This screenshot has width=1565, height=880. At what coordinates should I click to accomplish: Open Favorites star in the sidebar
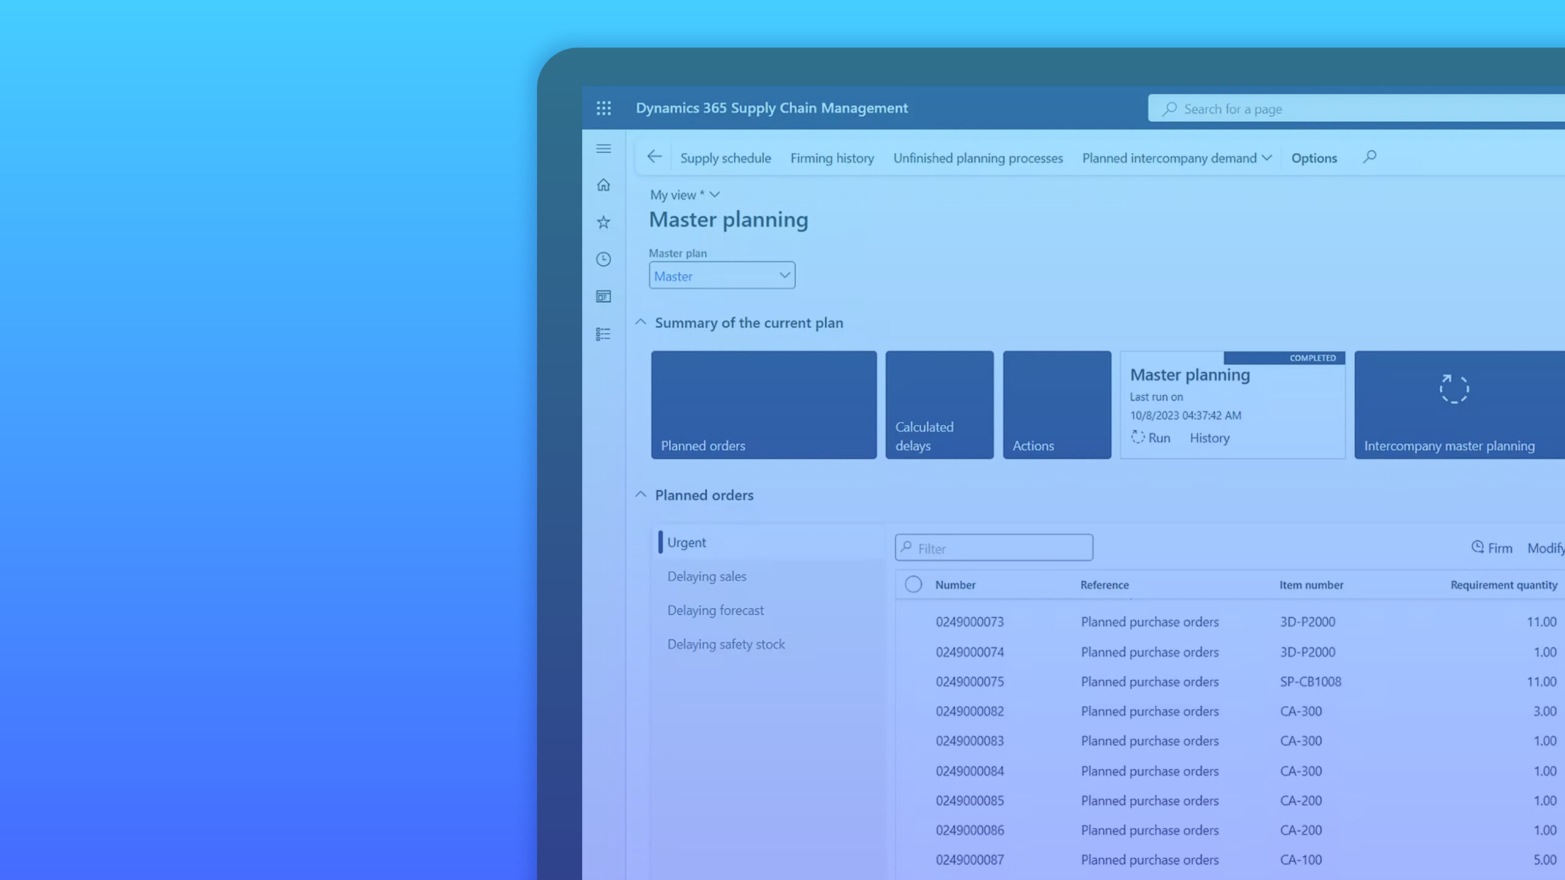603,222
